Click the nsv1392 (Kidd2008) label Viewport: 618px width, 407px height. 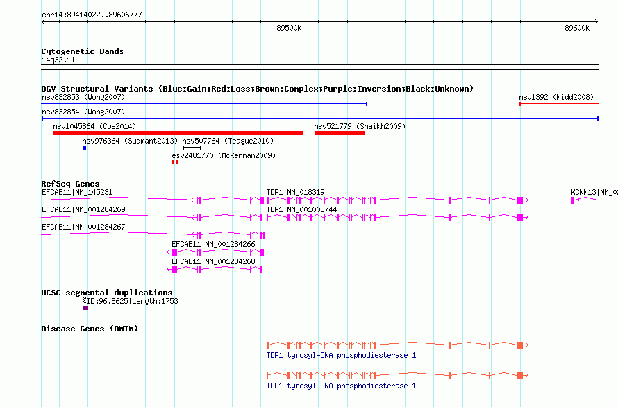pyautogui.click(x=556, y=97)
